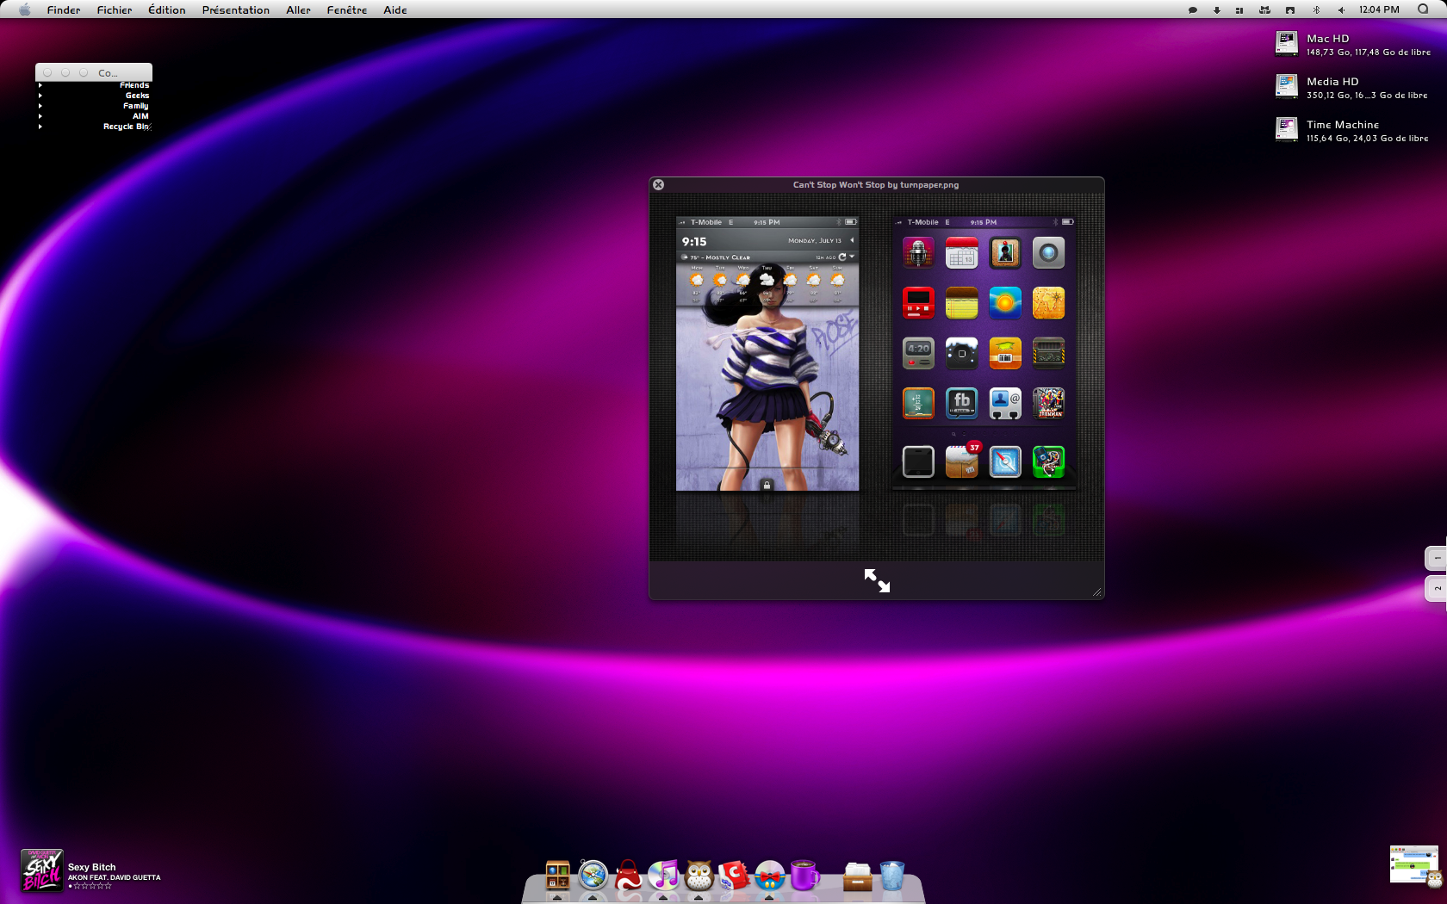Screen dimensions: 1447x904
Task: Open the Fichier menu
Action: click(x=115, y=9)
